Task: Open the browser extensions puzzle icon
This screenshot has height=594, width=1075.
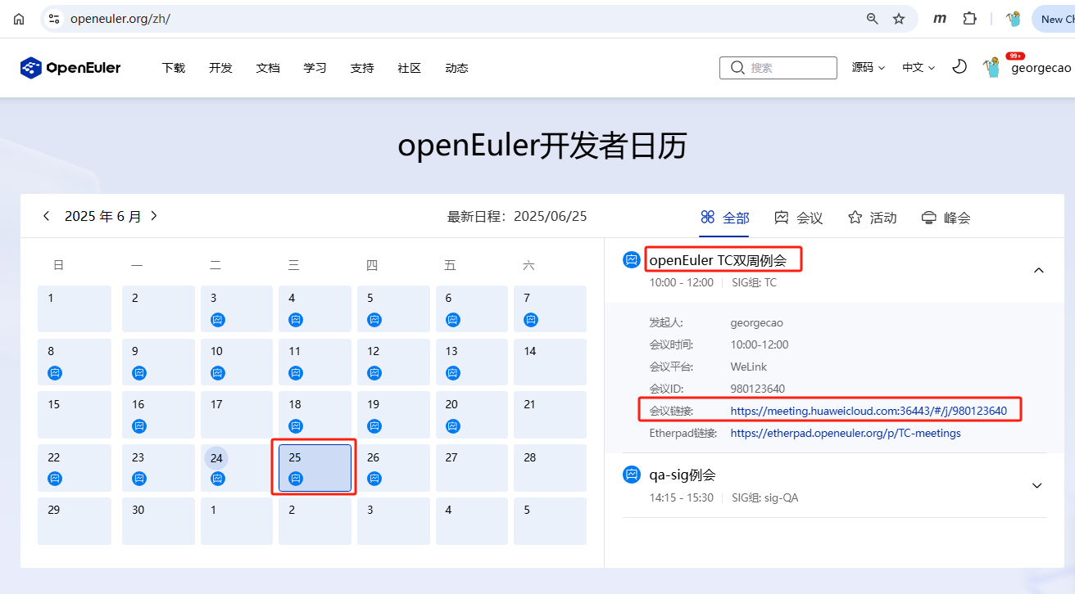Action: pyautogui.click(x=970, y=19)
